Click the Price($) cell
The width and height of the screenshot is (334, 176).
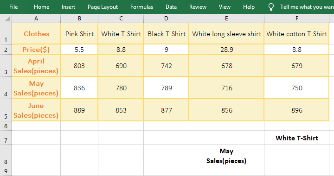(x=36, y=49)
